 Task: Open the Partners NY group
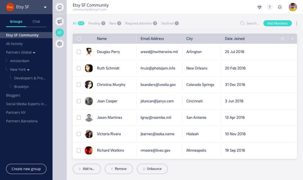(x=16, y=112)
